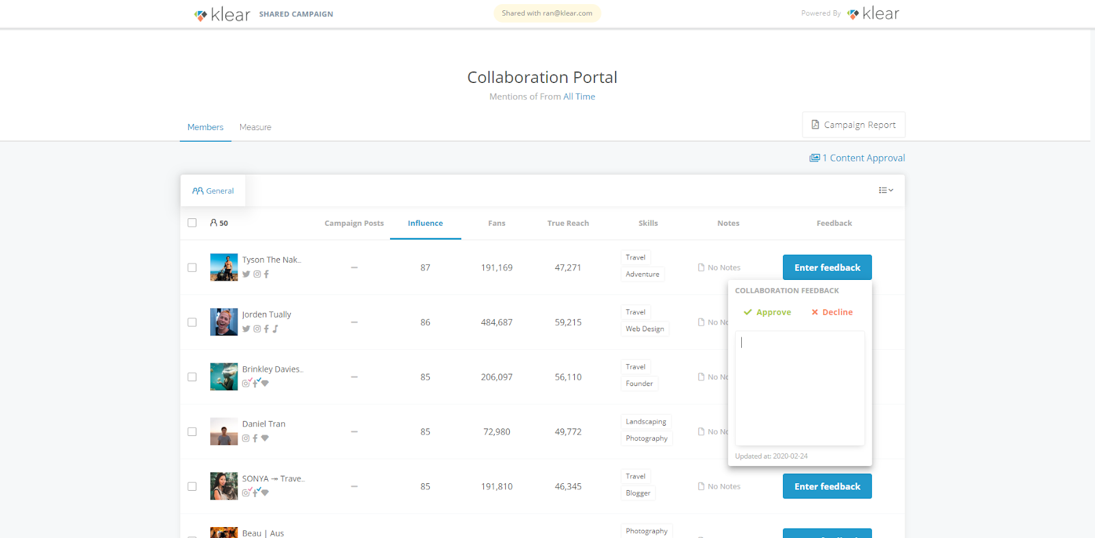Click the klear logo at top left
This screenshot has width=1095, height=538.
(x=222, y=14)
